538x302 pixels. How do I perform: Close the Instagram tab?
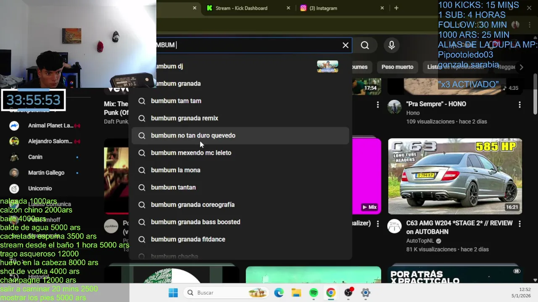[x=382, y=8]
